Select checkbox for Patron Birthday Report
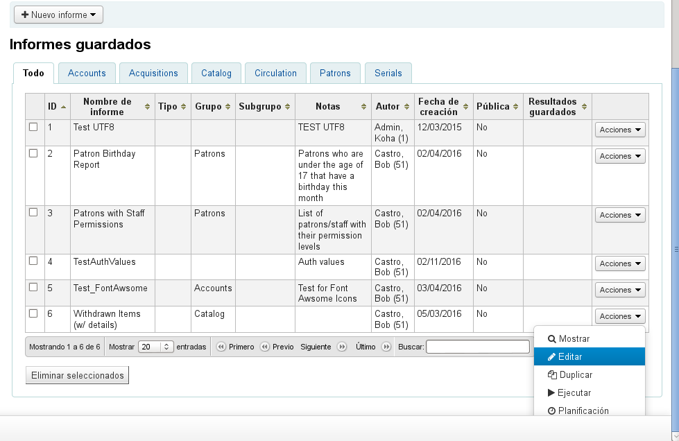 pos(33,153)
